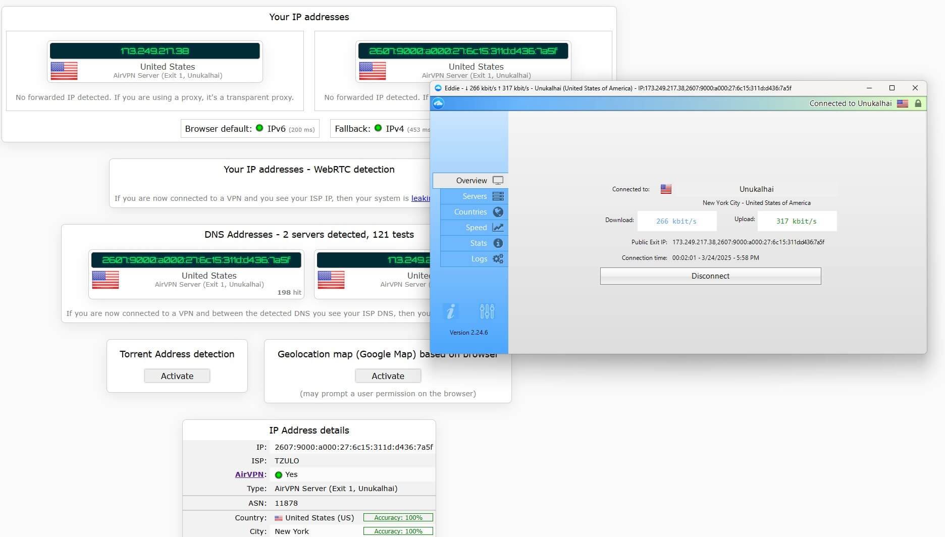Screen dimensions: 945x537
Task: Click the Disconnect button
Action: (710, 276)
